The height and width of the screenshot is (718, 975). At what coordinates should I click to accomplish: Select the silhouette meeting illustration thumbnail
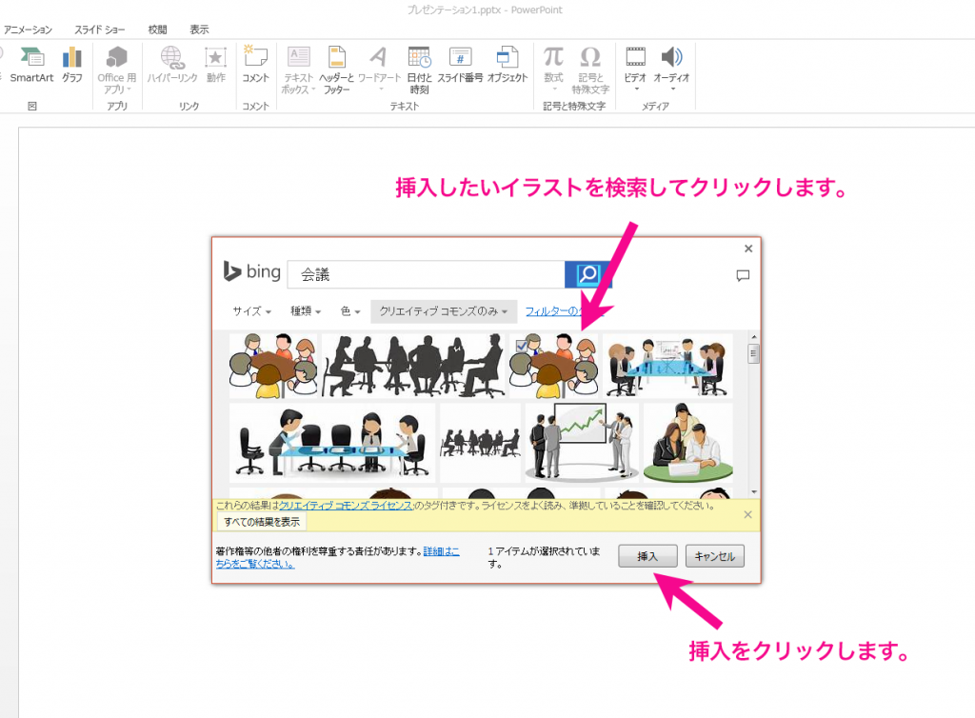(413, 366)
